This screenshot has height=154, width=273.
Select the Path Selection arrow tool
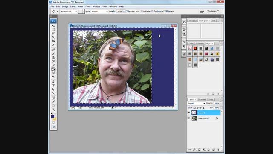(x=53, y=89)
